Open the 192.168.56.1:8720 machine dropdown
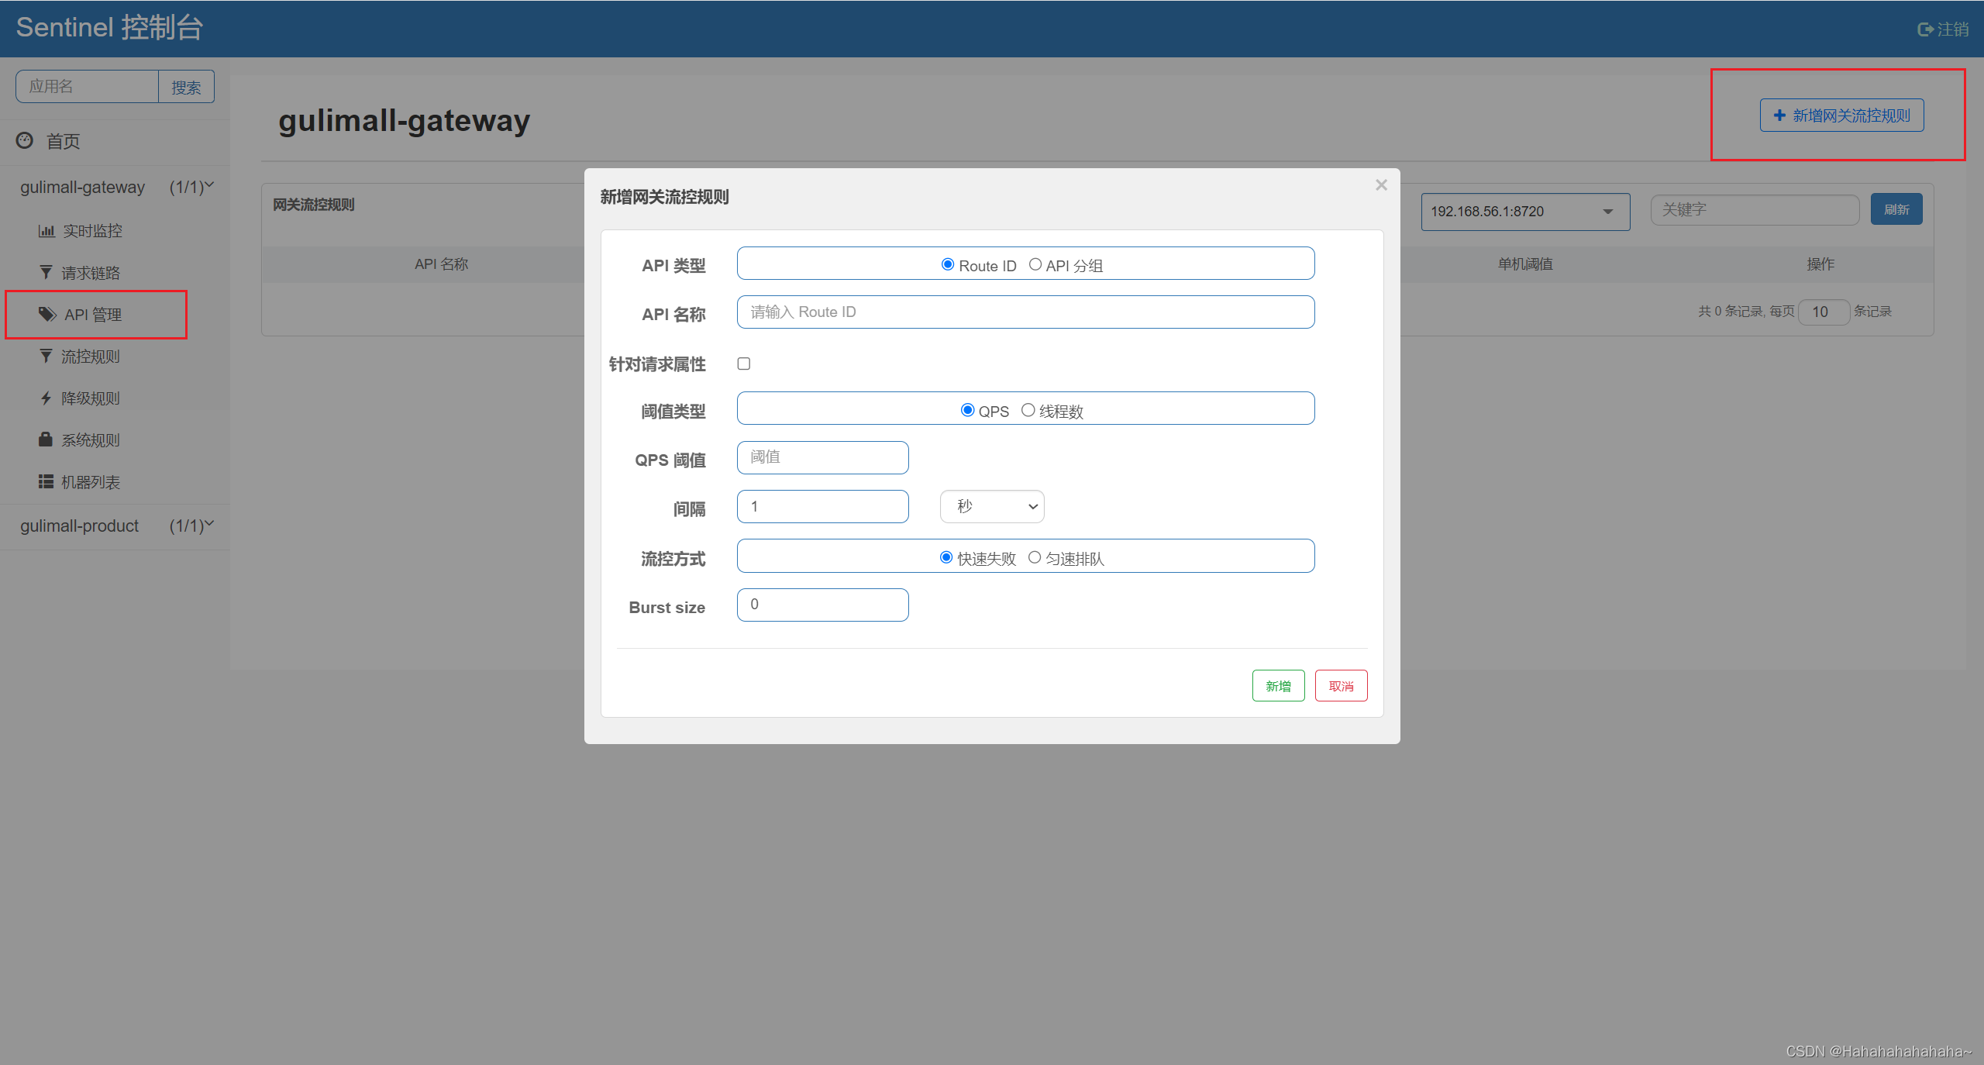 pos(1524,212)
